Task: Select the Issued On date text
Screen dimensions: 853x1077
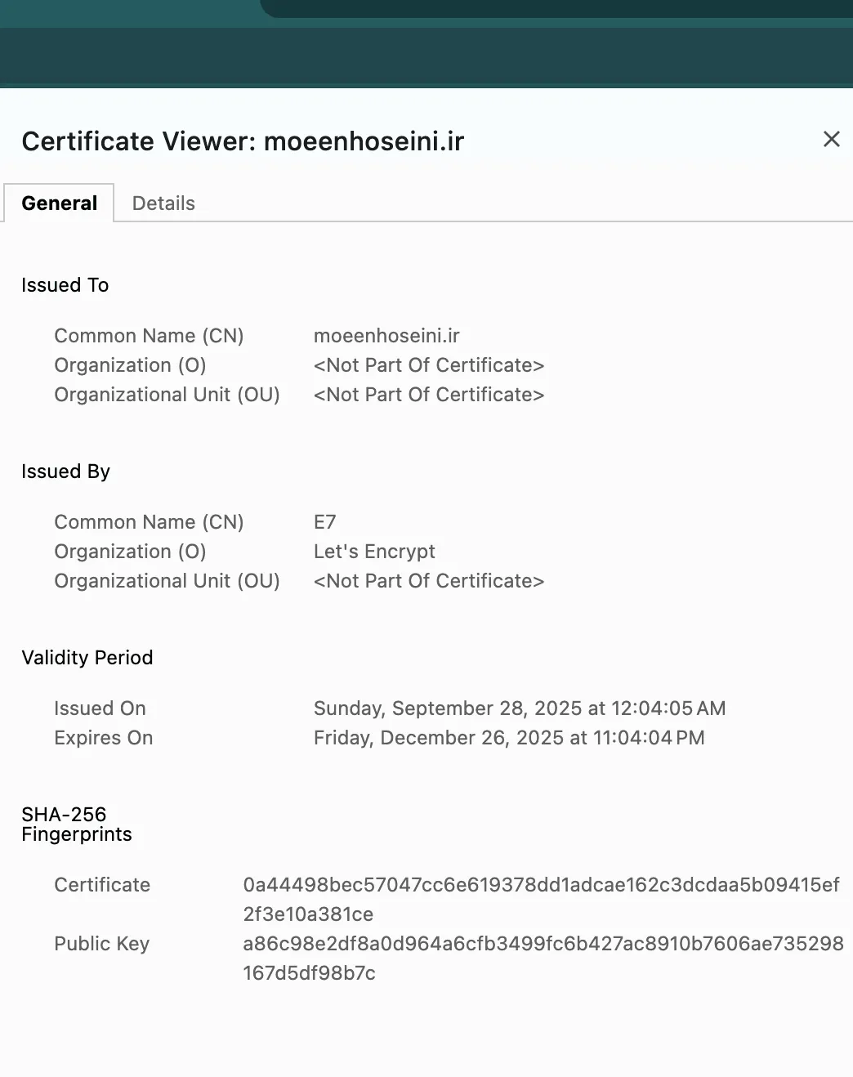Action: (520, 708)
